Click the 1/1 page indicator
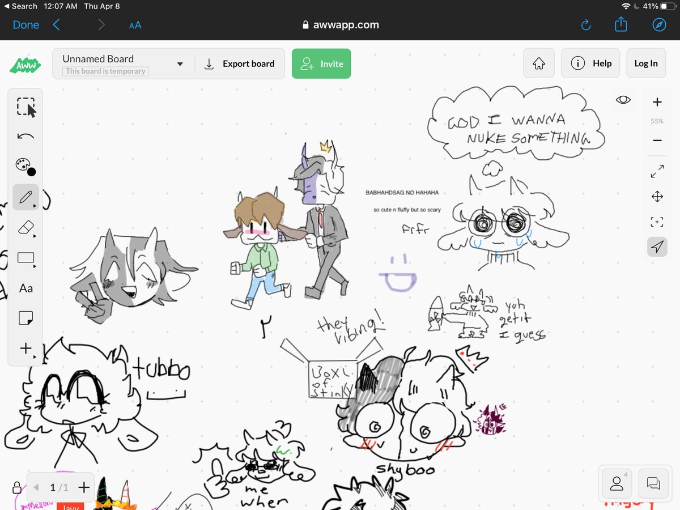Image resolution: width=680 pixels, height=510 pixels. [59, 487]
